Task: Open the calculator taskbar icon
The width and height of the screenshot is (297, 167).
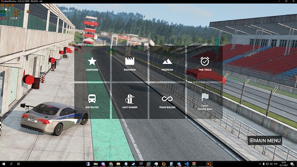Action: (x=171, y=164)
